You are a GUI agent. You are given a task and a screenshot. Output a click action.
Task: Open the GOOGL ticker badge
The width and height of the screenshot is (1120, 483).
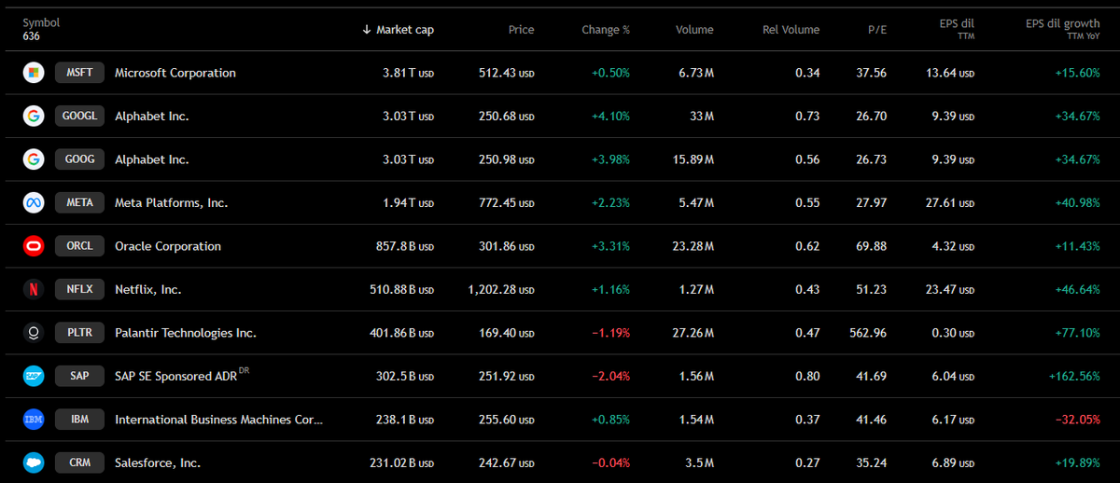(79, 116)
